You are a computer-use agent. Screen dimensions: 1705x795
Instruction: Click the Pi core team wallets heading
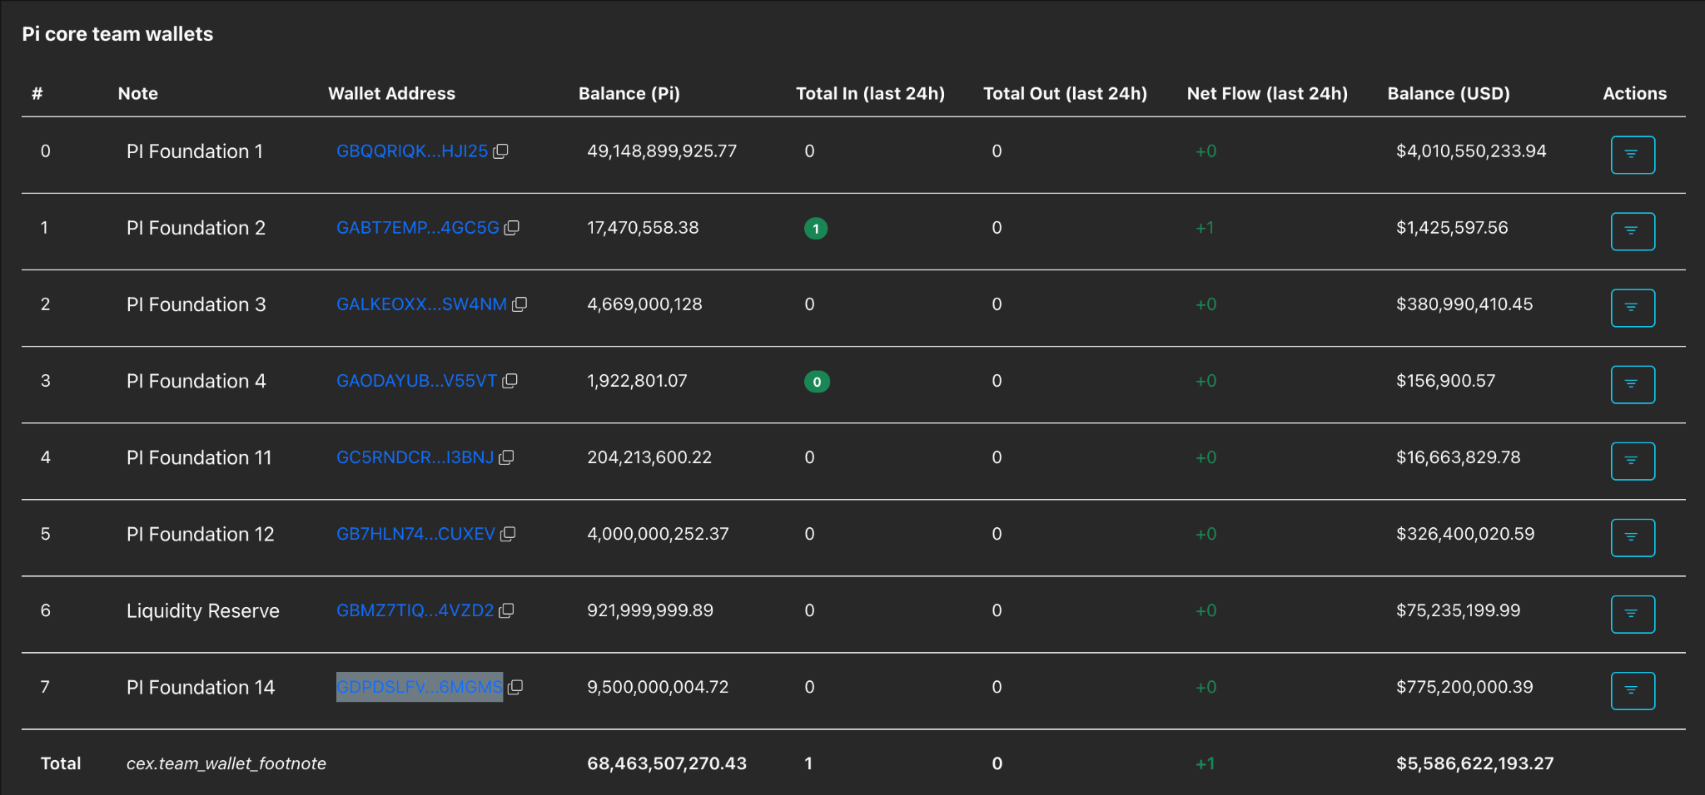tap(117, 34)
